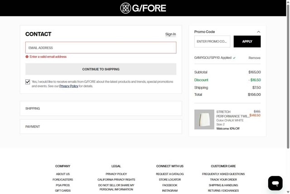Image resolution: width=290 pixels, height=194 pixels.
Task: Open PGA Pros footer link
Action: [63, 185]
